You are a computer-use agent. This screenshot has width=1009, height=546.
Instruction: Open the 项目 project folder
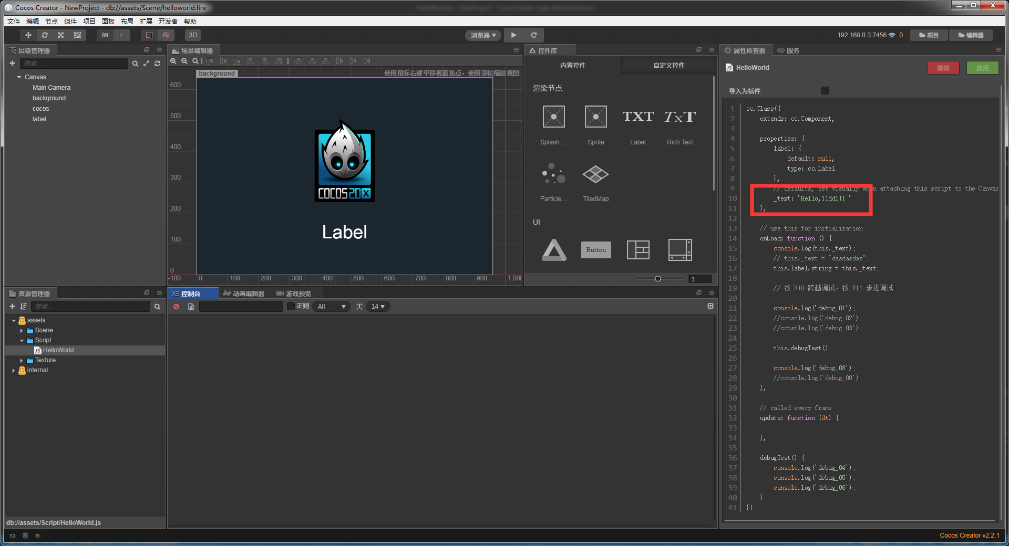[929, 35]
